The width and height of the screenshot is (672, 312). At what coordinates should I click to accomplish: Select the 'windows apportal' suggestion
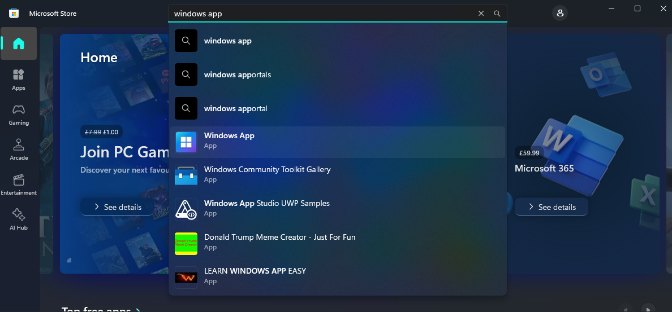point(337,108)
